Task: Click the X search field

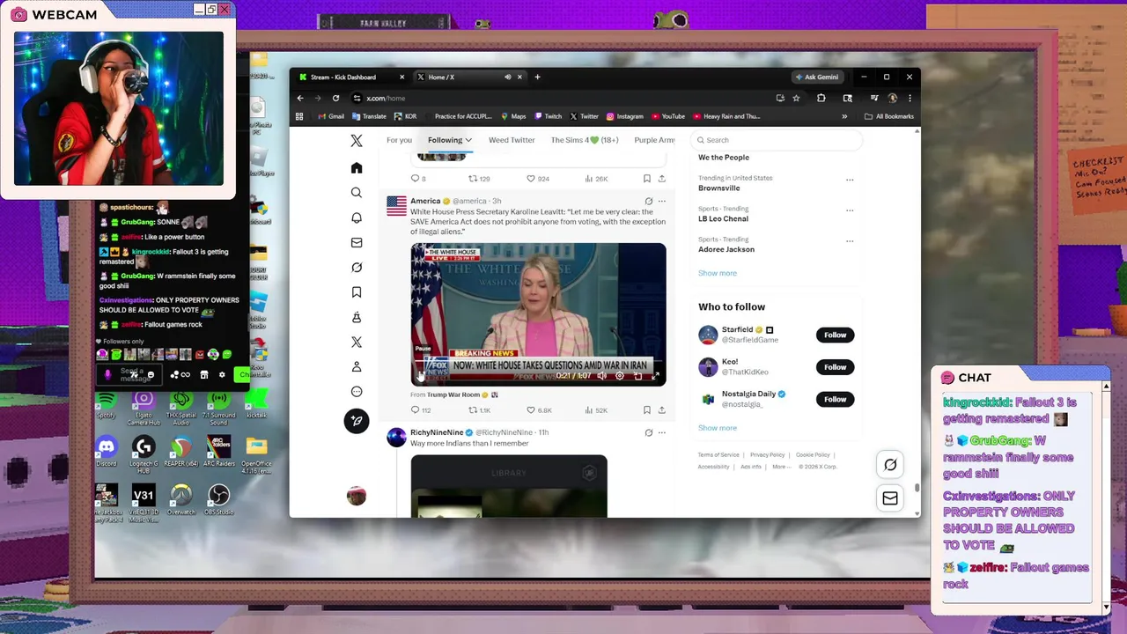Action: tap(776, 140)
